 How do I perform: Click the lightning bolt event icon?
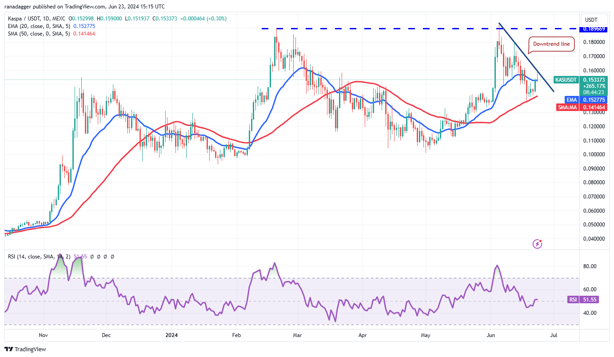click(538, 243)
